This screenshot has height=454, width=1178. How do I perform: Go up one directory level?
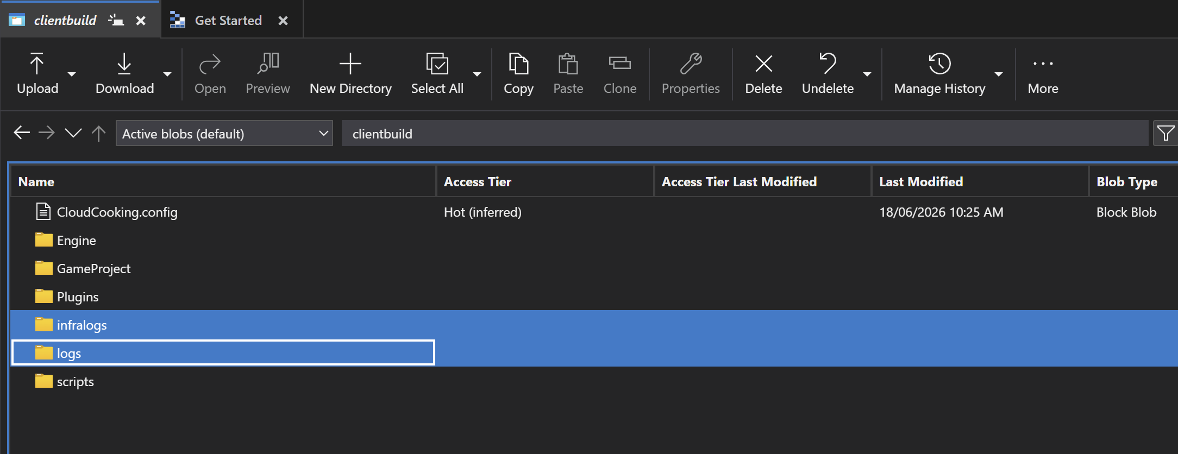point(98,133)
